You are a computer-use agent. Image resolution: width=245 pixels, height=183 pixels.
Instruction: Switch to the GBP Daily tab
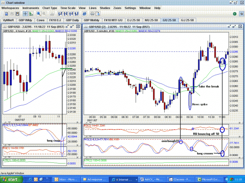73,20
